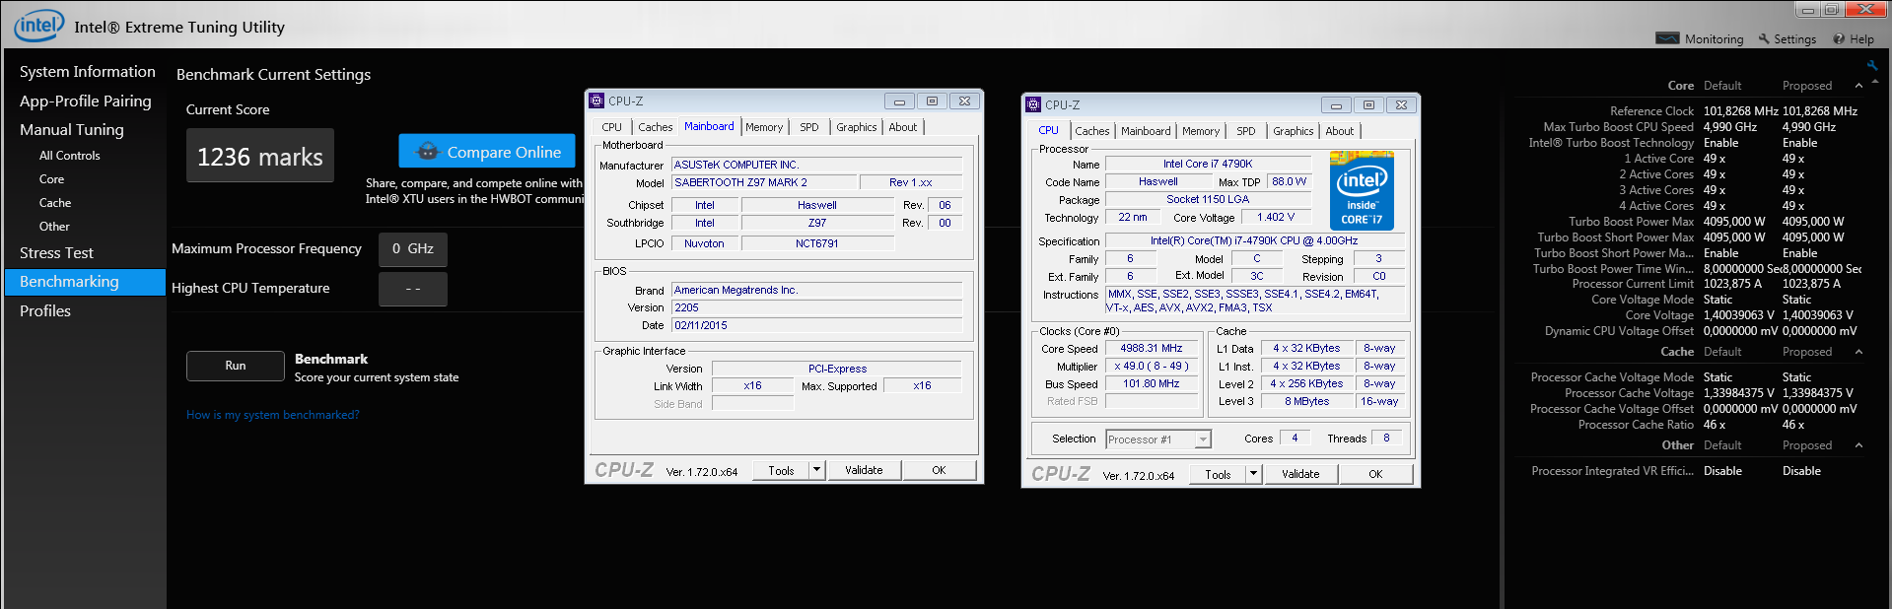
Task: Click Tools button in CPU window
Action: [x=1218, y=474]
